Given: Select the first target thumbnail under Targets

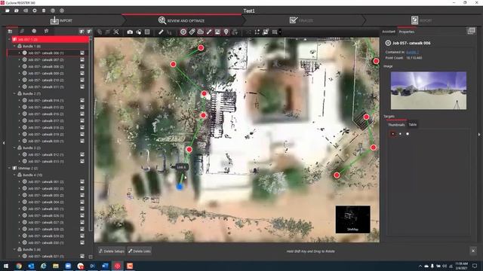Looking at the screenshot, I should point(392,134).
